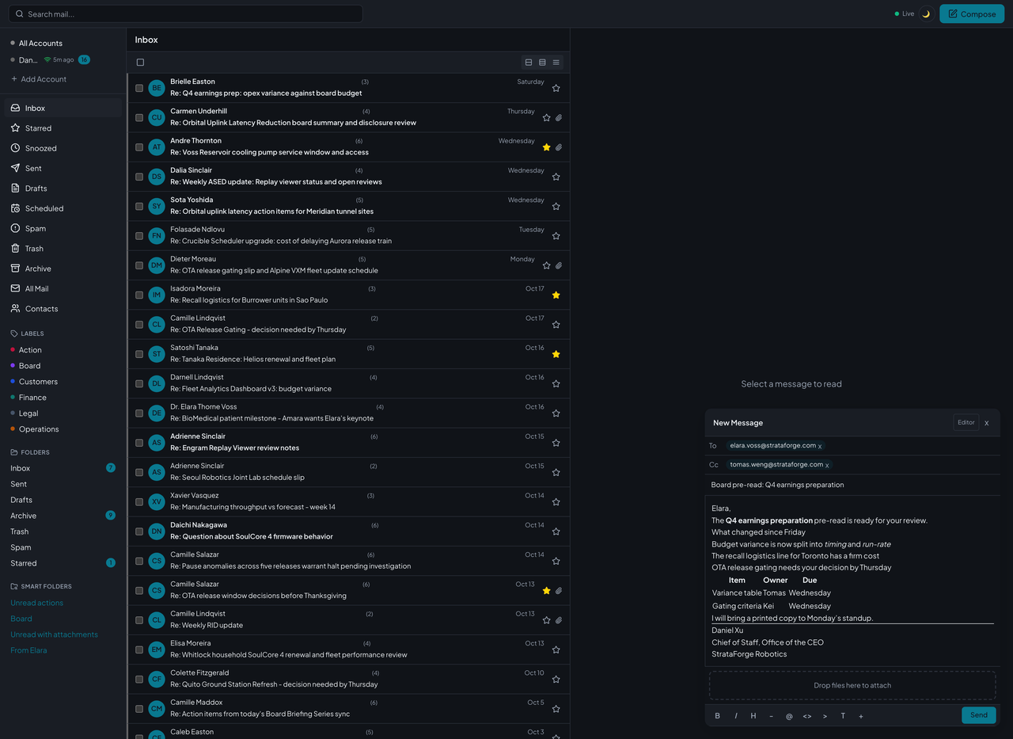Star Brielle Easton's Q4 earnings prep email
The image size is (1013, 739).
(x=556, y=88)
